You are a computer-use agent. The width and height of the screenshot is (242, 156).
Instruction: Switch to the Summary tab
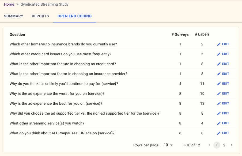(14, 16)
